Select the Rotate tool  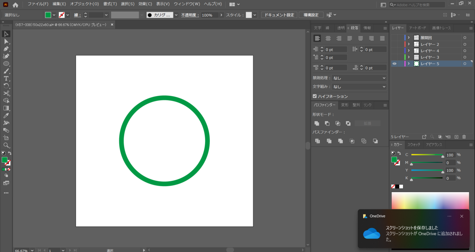click(6, 86)
